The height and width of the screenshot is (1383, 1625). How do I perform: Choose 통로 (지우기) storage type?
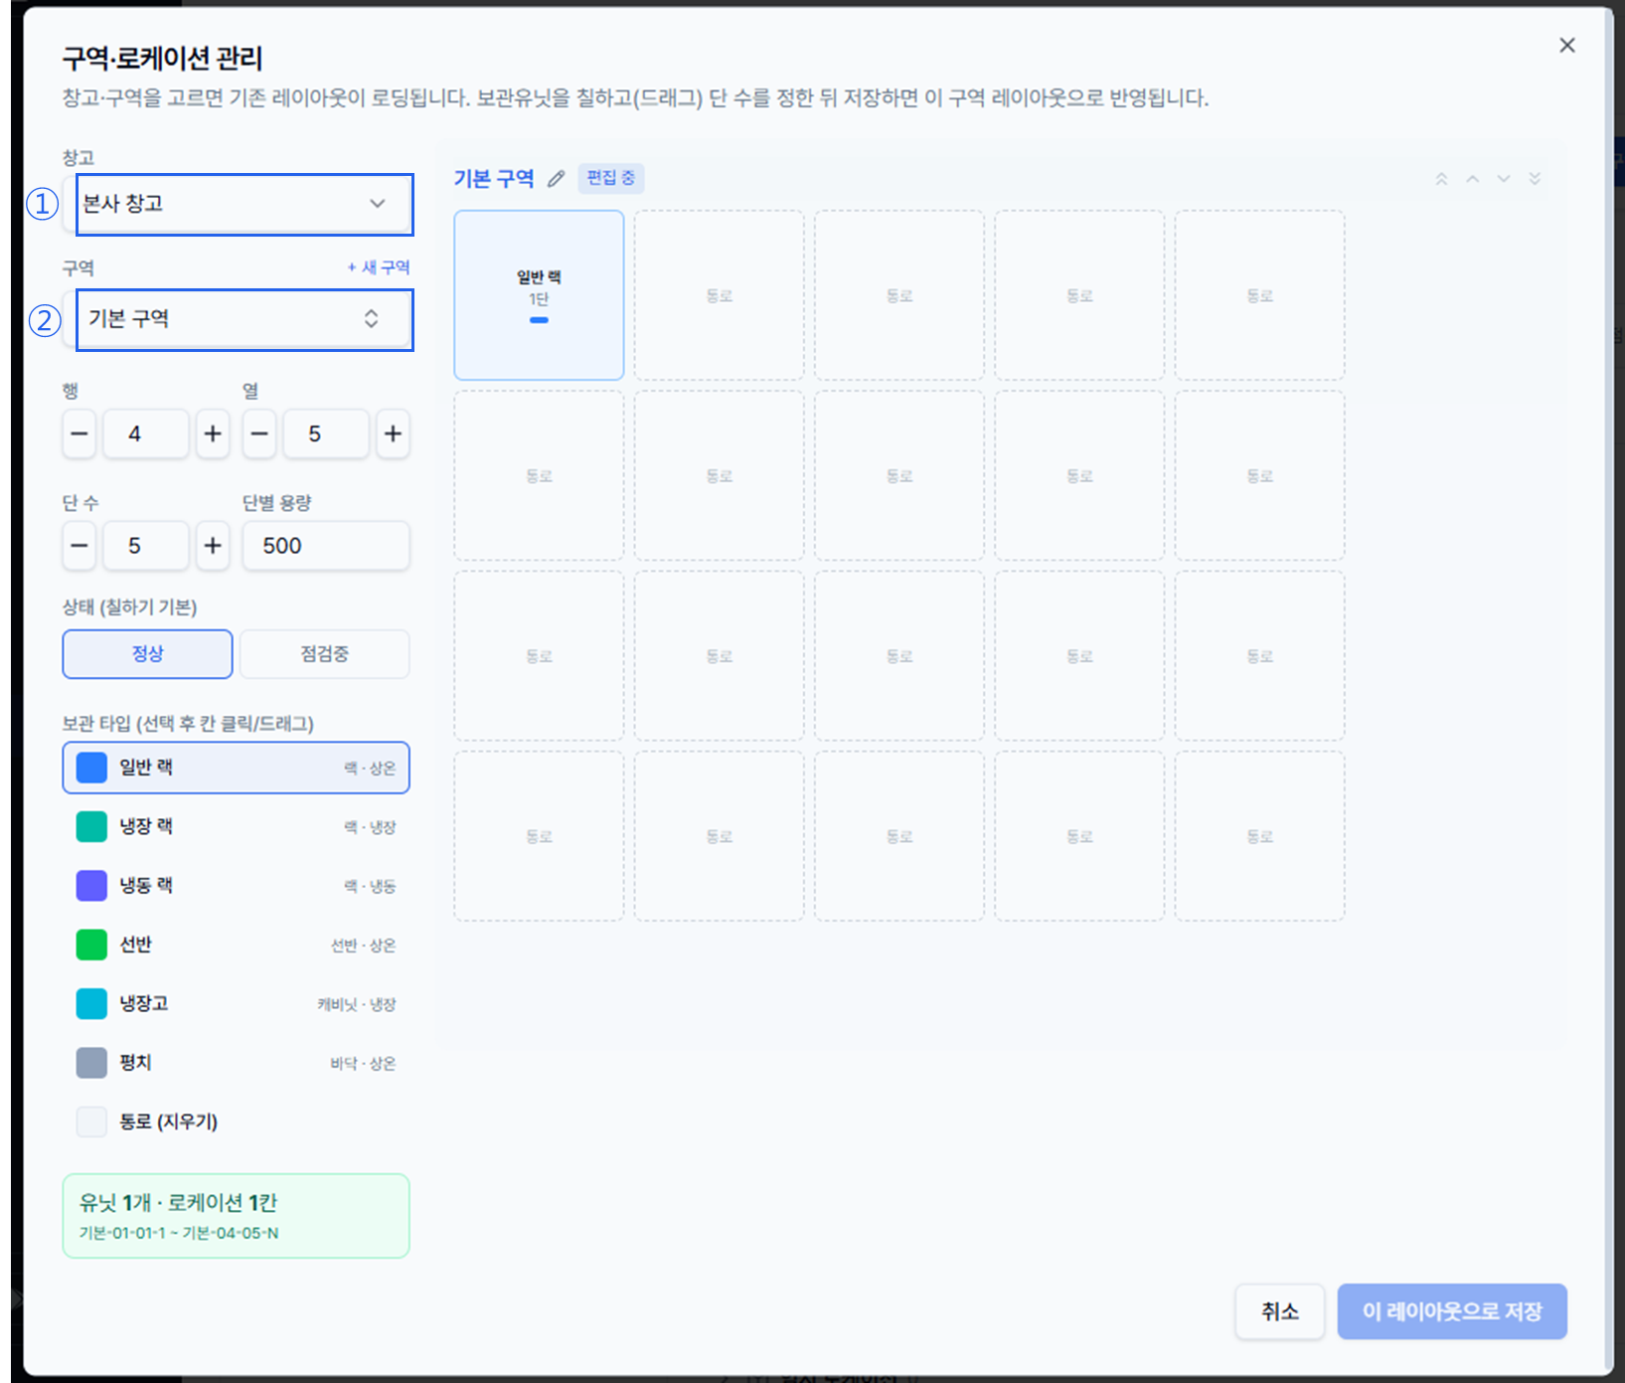pos(236,1122)
